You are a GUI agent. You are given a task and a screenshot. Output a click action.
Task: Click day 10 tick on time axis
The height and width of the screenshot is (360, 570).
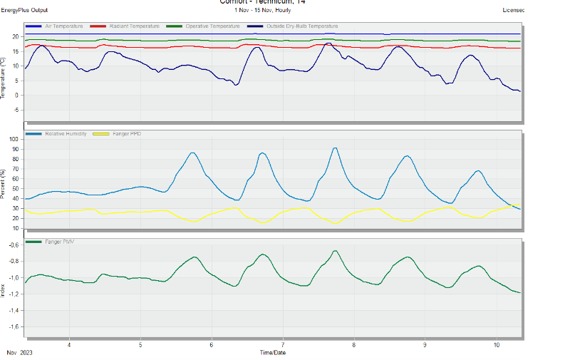coord(496,344)
